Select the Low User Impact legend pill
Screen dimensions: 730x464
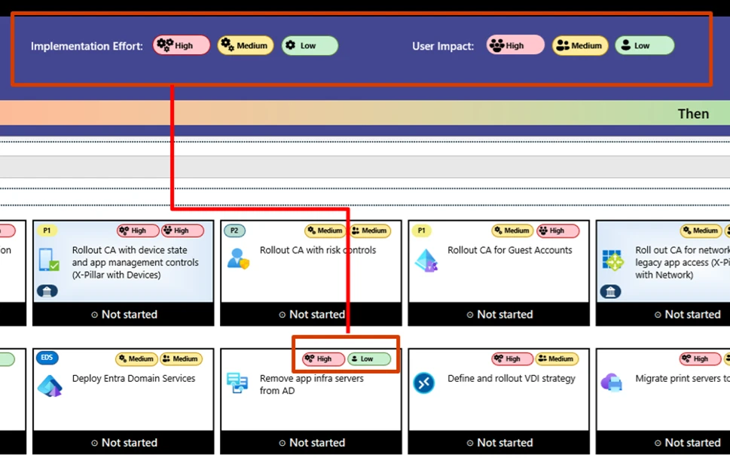643,45
